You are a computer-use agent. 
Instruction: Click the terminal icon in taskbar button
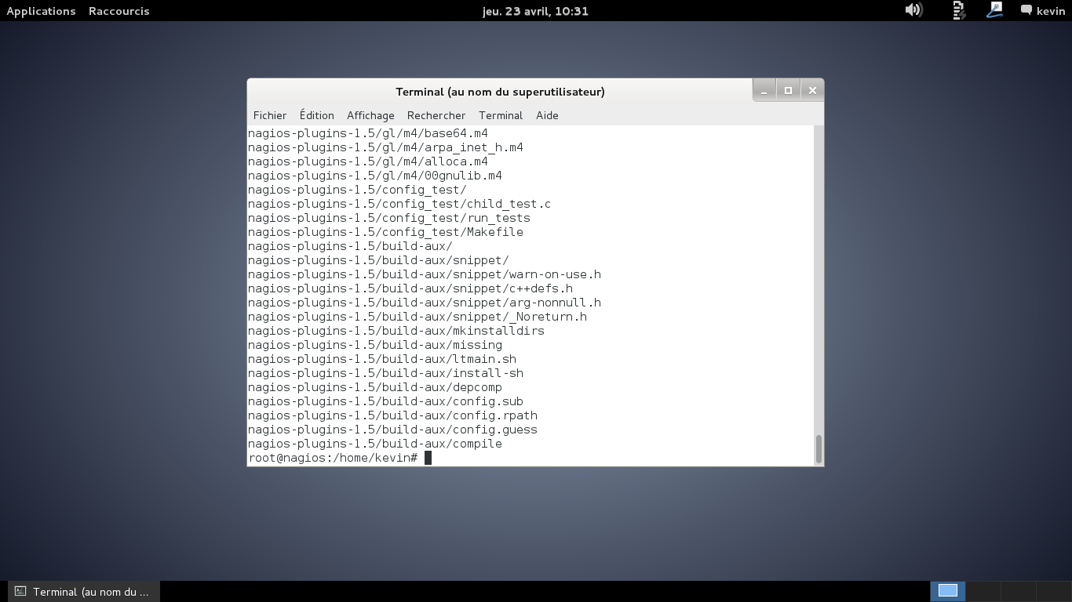(x=21, y=592)
